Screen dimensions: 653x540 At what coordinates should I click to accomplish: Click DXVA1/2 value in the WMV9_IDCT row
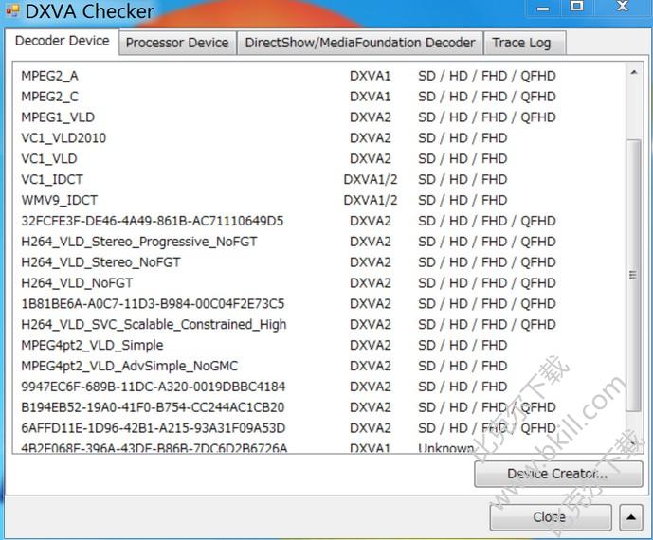click(371, 200)
